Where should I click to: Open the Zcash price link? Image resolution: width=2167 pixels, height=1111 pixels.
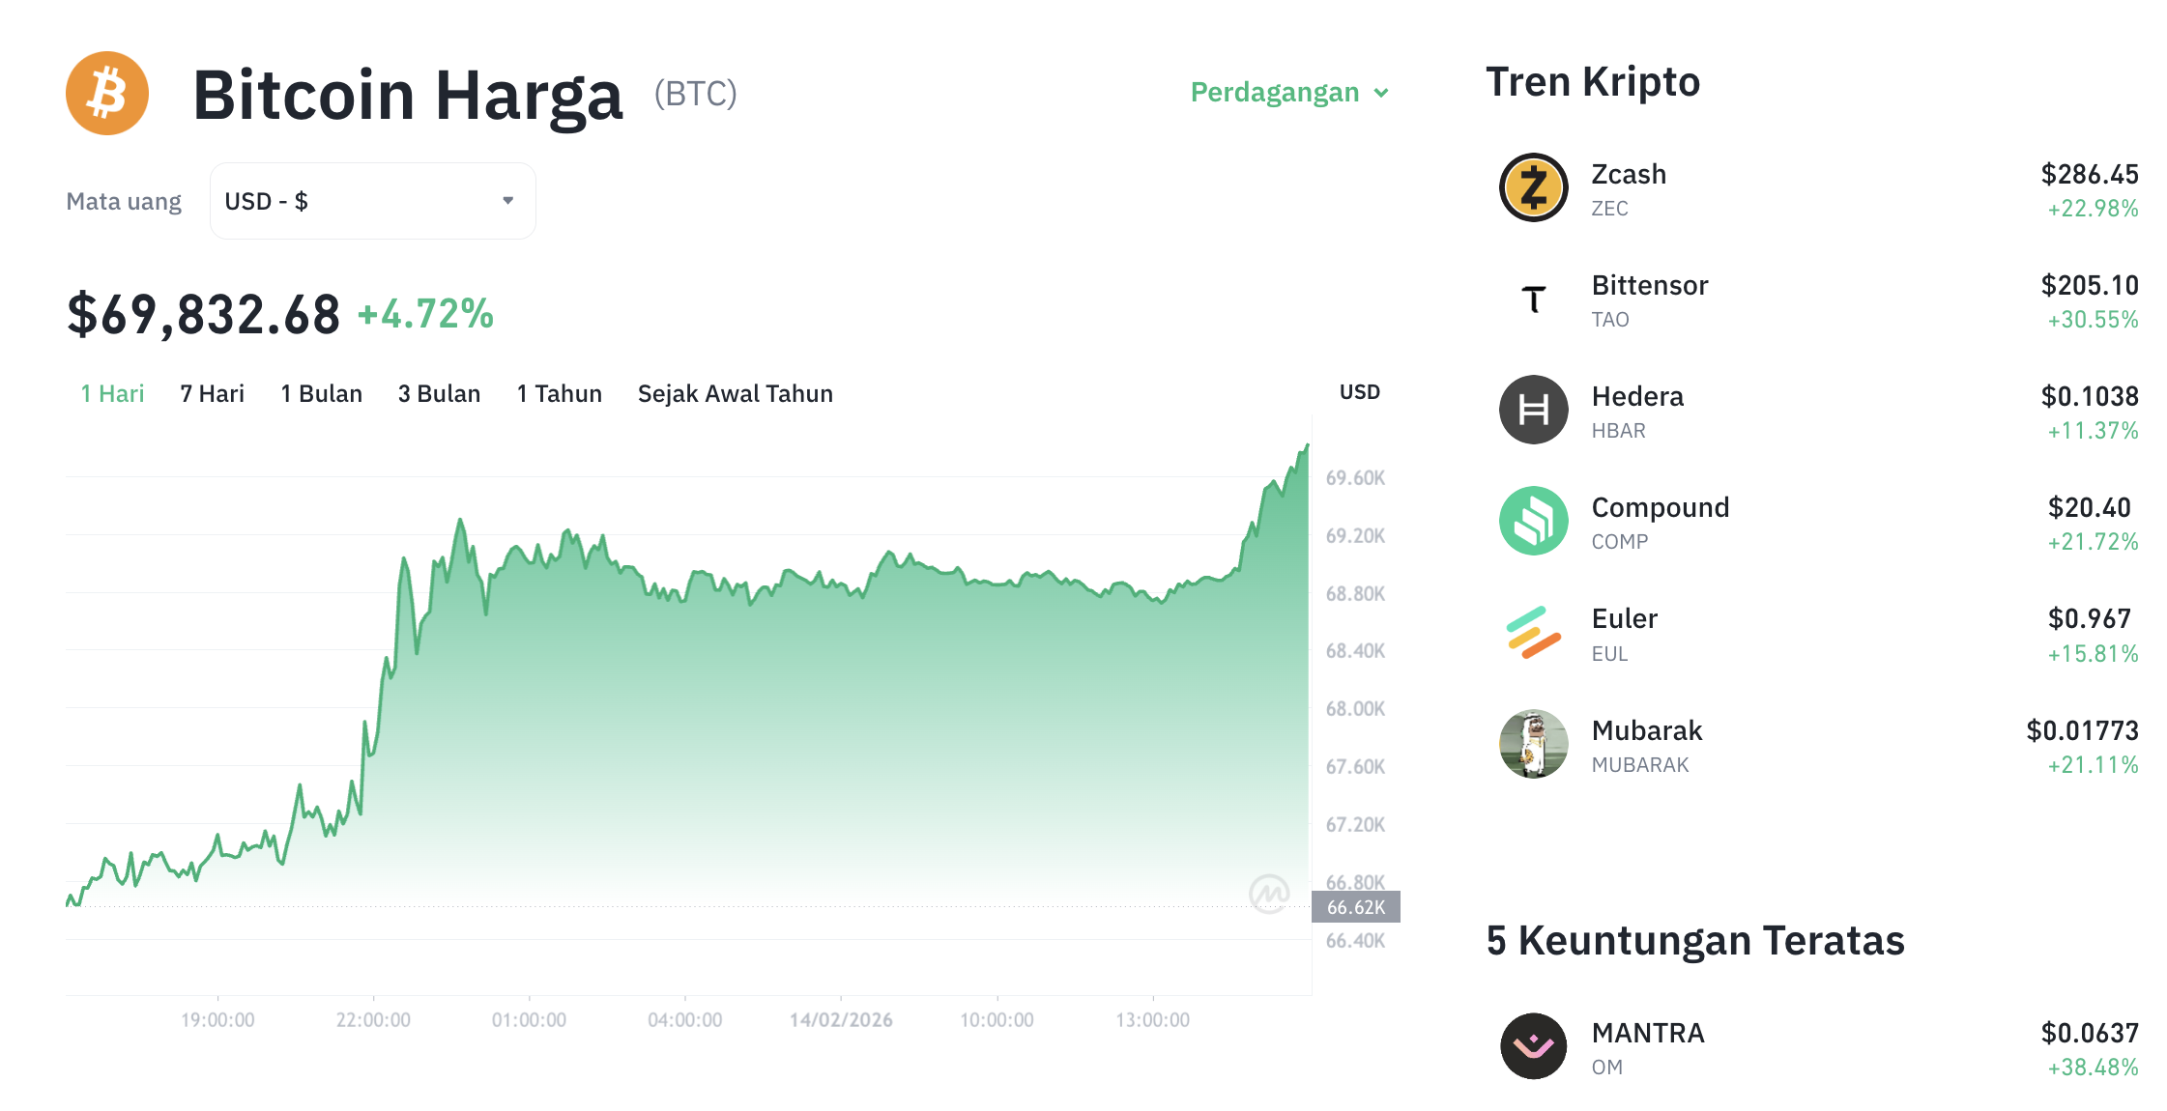click(2090, 175)
